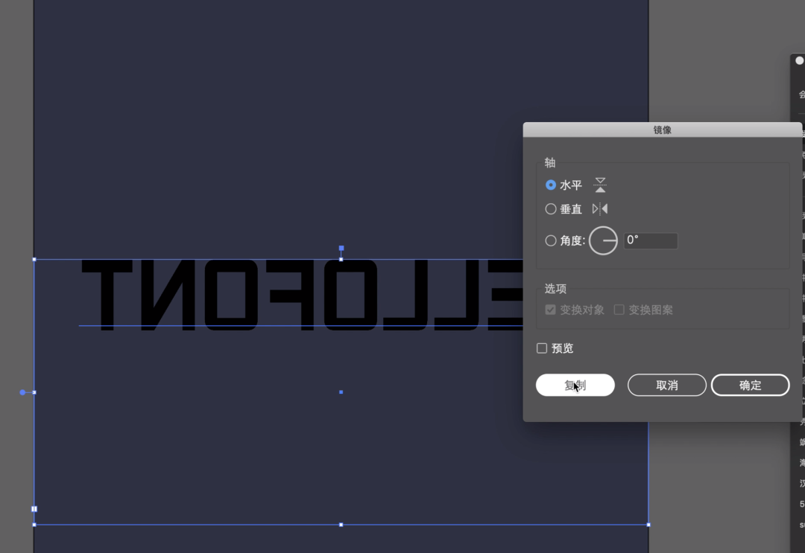Confirm with the 确定 button
This screenshot has height=553, width=805.
pos(750,385)
